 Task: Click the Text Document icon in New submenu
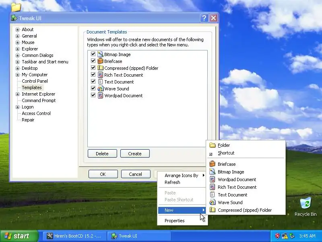tap(213, 195)
